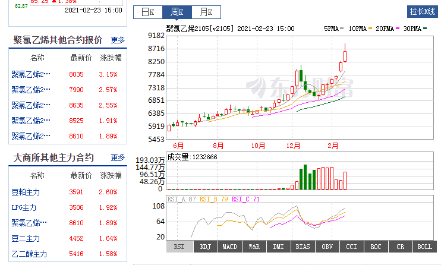Click the 聚氯乙烯2105[v2105] chart title
Viewport: 441px width, 265px height.
pyautogui.click(x=200, y=29)
